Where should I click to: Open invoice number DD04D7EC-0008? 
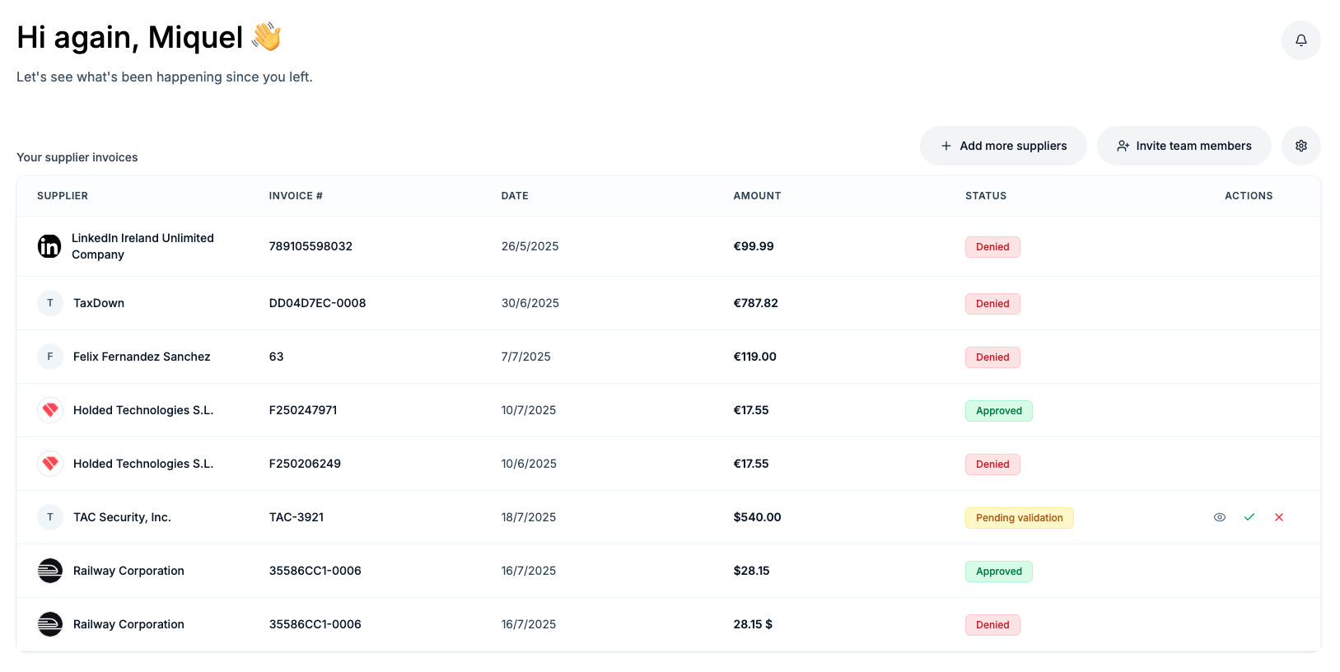(x=317, y=303)
